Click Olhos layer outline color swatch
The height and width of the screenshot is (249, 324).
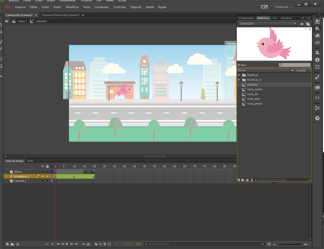click(x=52, y=172)
